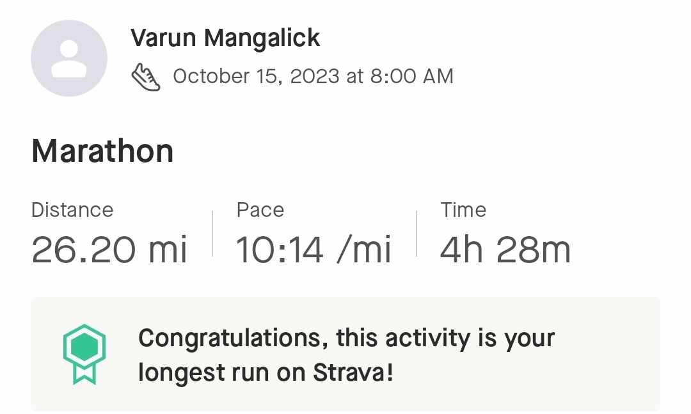This screenshot has width=691, height=414.
Task: Click the longest run congratulations banner
Action: pyautogui.click(x=345, y=354)
